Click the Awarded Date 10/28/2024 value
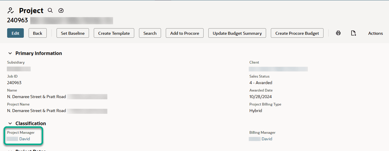Viewport: 389px width, 151px height. point(260,97)
